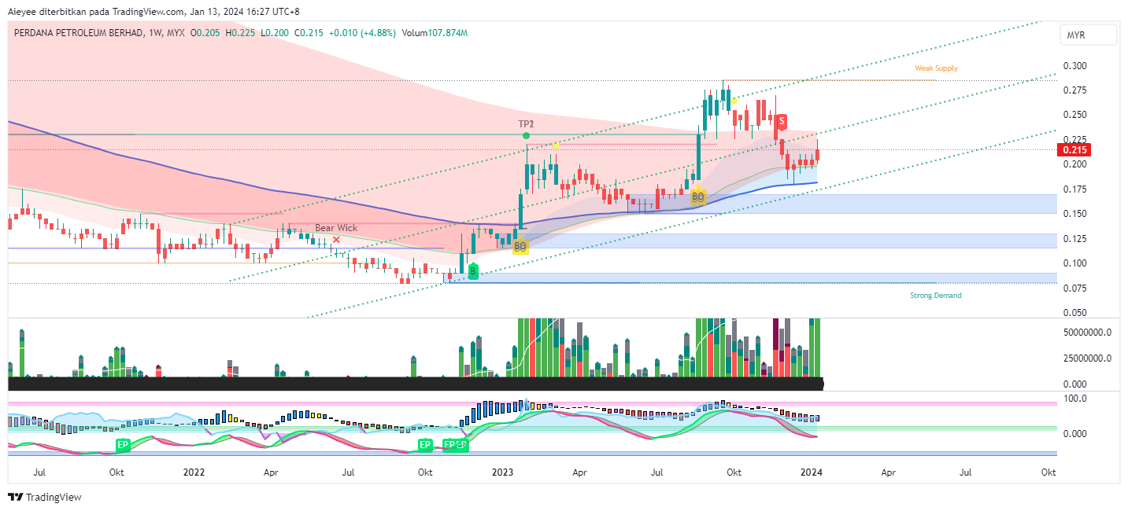Click the green TP2 target dot

(x=525, y=137)
